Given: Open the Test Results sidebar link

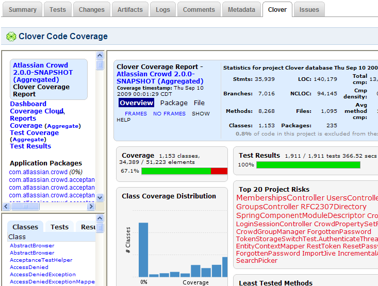Looking at the screenshot, I should [30, 146].
